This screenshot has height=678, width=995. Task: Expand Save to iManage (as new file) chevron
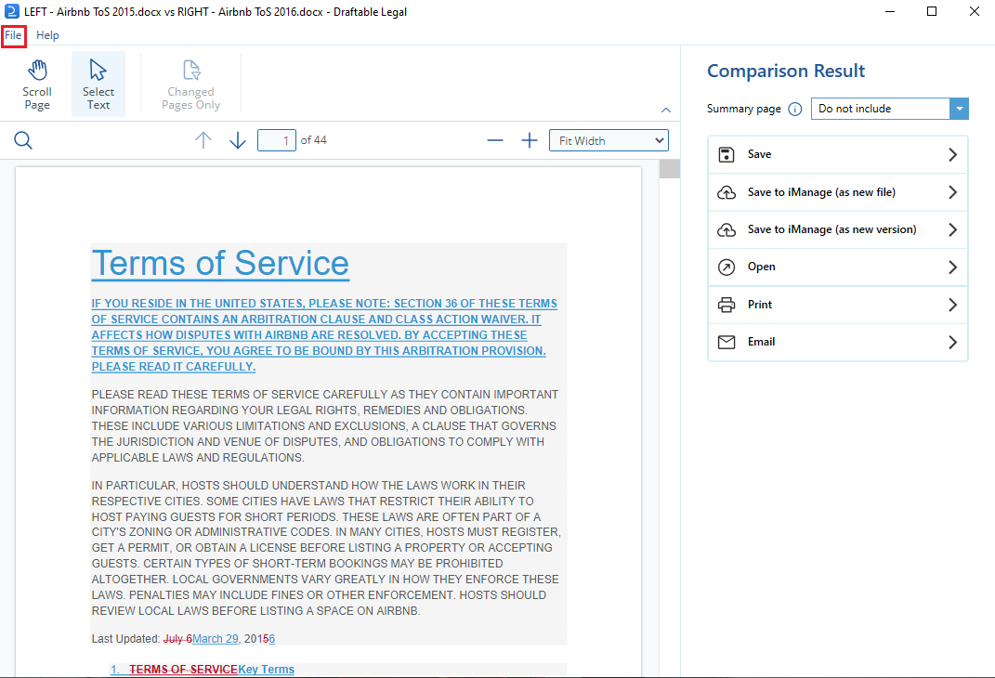pos(952,192)
